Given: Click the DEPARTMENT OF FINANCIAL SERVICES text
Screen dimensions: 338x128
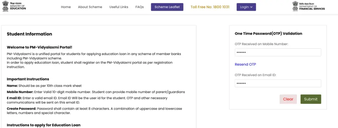Looking at the screenshot, I should pyautogui.click(x=312, y=7).
